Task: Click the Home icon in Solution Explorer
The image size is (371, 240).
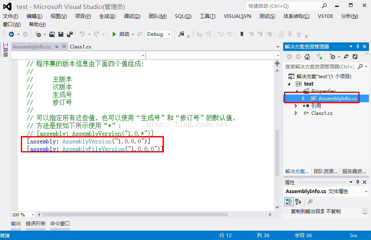Action: click(x=307, y=57)
